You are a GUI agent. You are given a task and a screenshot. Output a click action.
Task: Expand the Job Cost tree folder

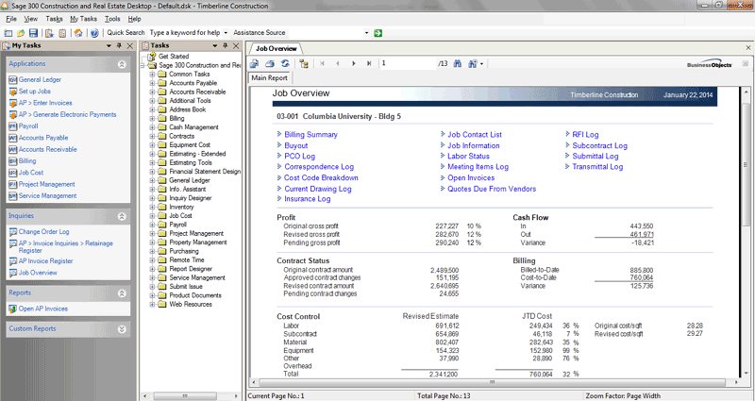pos(152,216)
